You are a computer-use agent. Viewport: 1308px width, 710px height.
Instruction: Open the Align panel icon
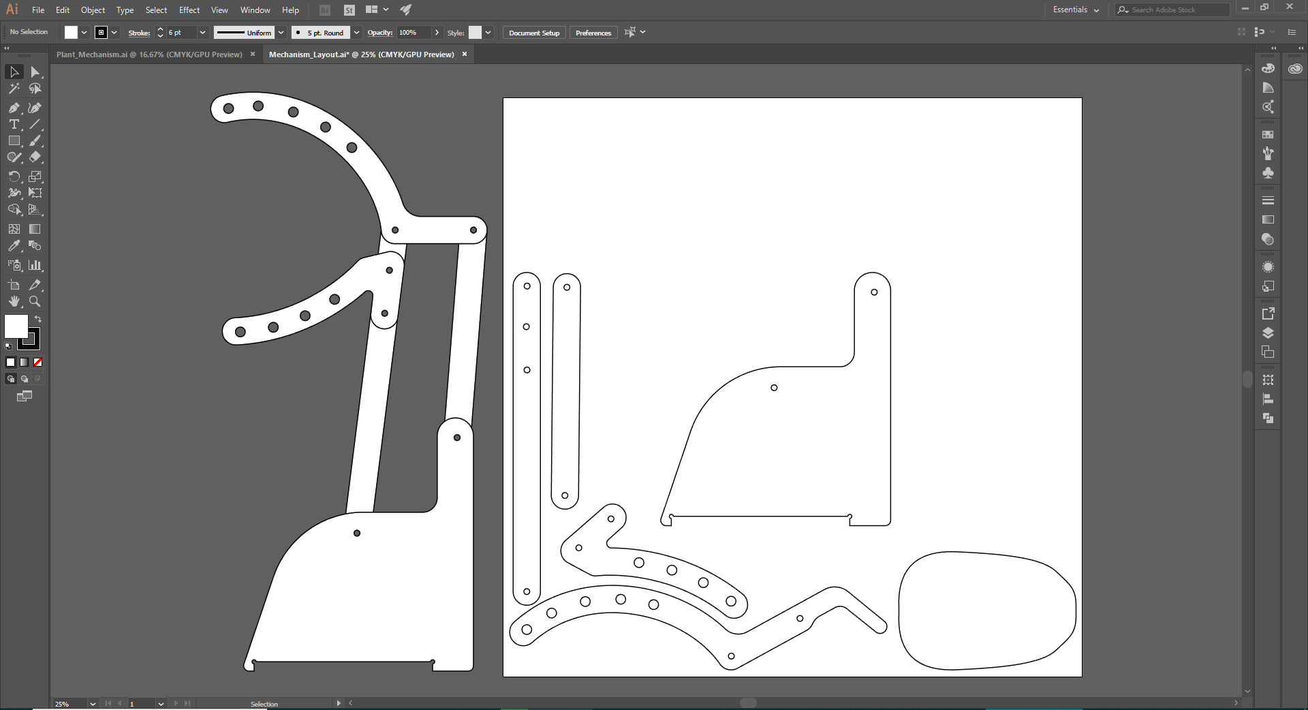click(x=1268, y=399)
